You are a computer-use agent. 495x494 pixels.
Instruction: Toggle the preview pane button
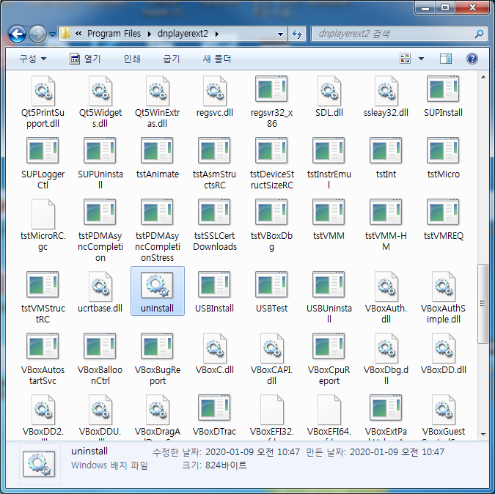[446, 59]
